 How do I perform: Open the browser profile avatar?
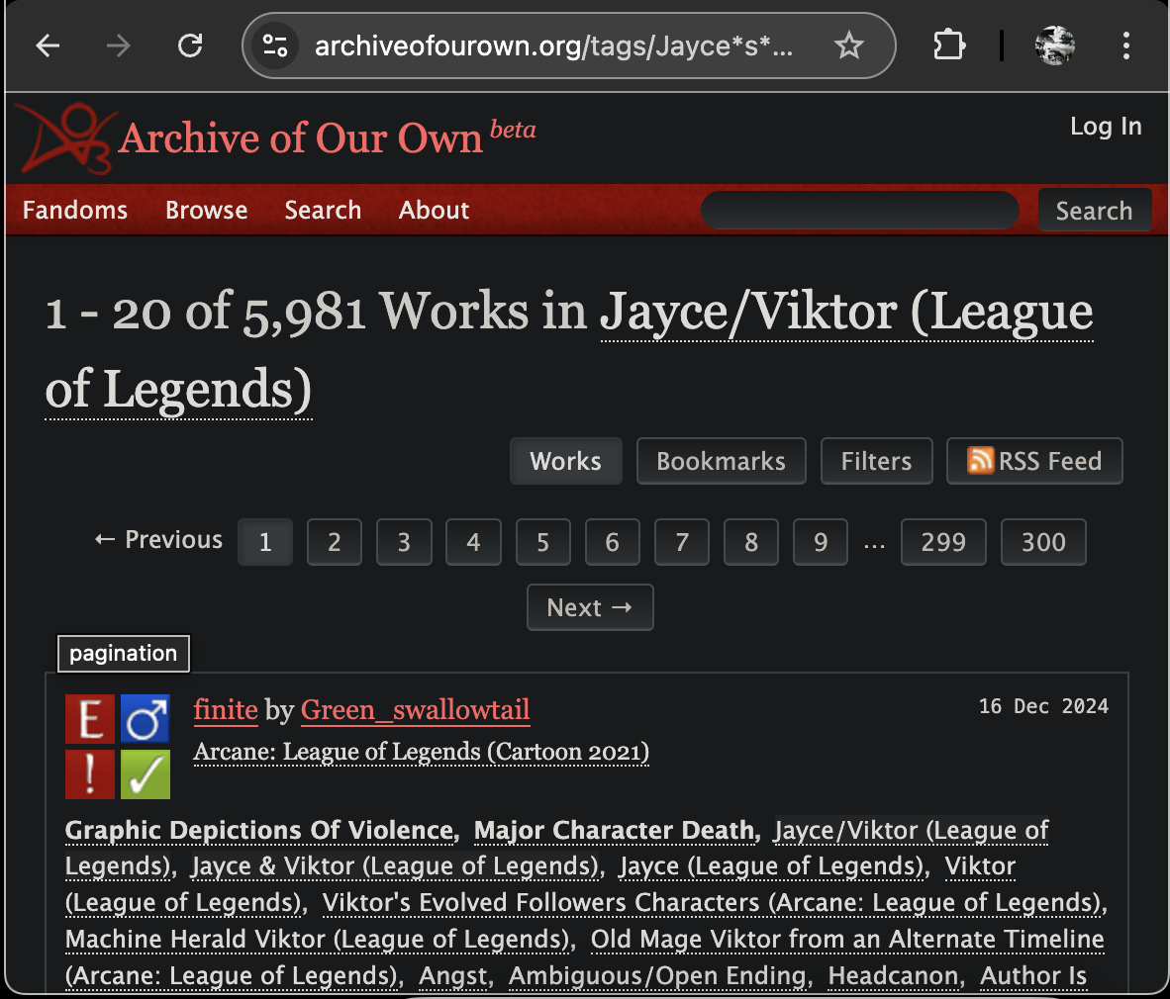(x=1054, y=45)
